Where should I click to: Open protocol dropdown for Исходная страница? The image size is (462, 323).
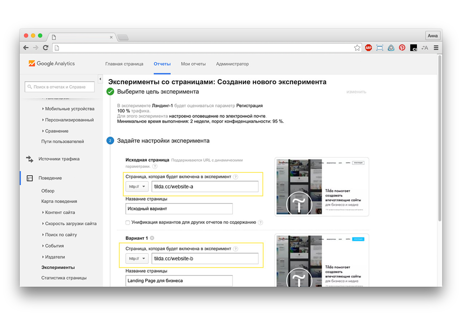(137, 187)
